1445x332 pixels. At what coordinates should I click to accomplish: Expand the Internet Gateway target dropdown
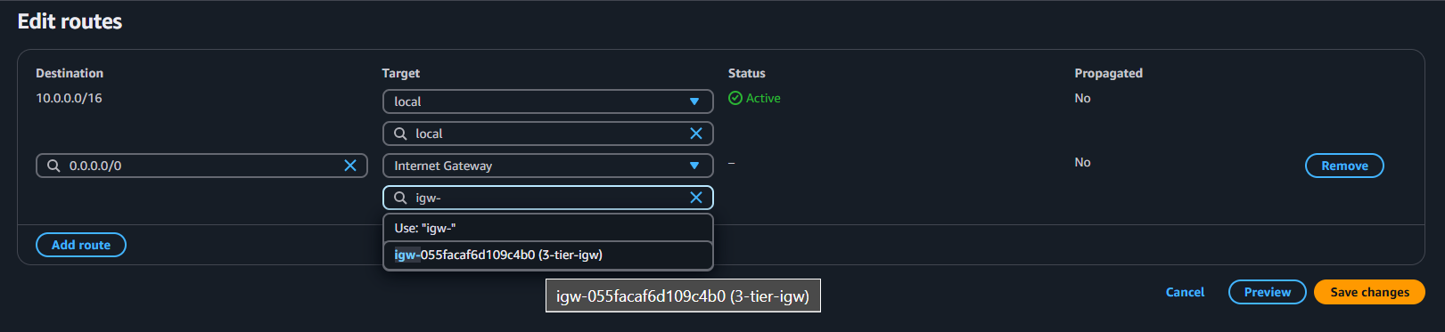point(548,166)
